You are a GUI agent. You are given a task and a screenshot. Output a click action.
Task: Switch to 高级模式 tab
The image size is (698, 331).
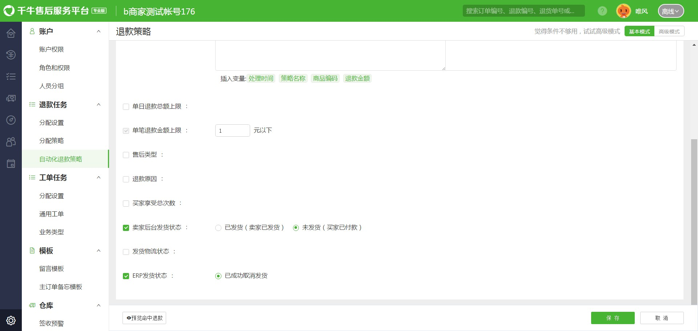pos(669,32)
